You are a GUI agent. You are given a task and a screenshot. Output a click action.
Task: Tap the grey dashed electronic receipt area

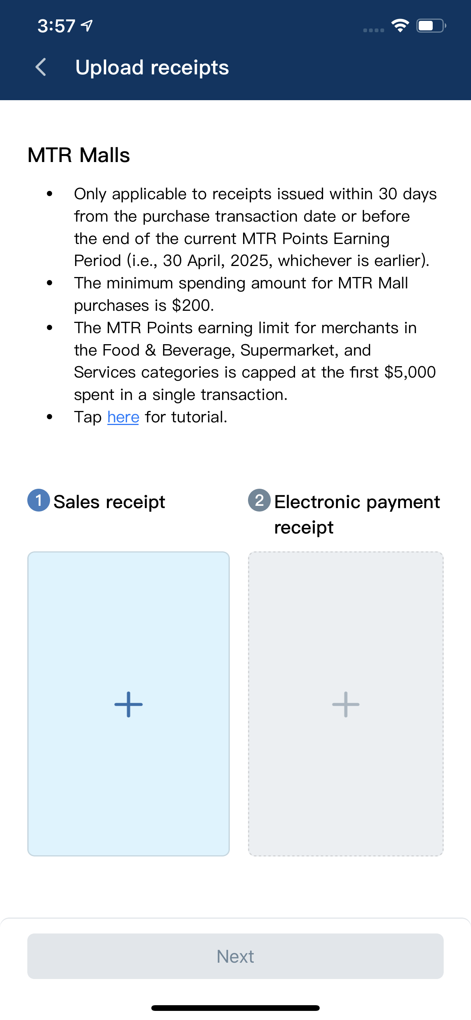(x=345, y=704)
